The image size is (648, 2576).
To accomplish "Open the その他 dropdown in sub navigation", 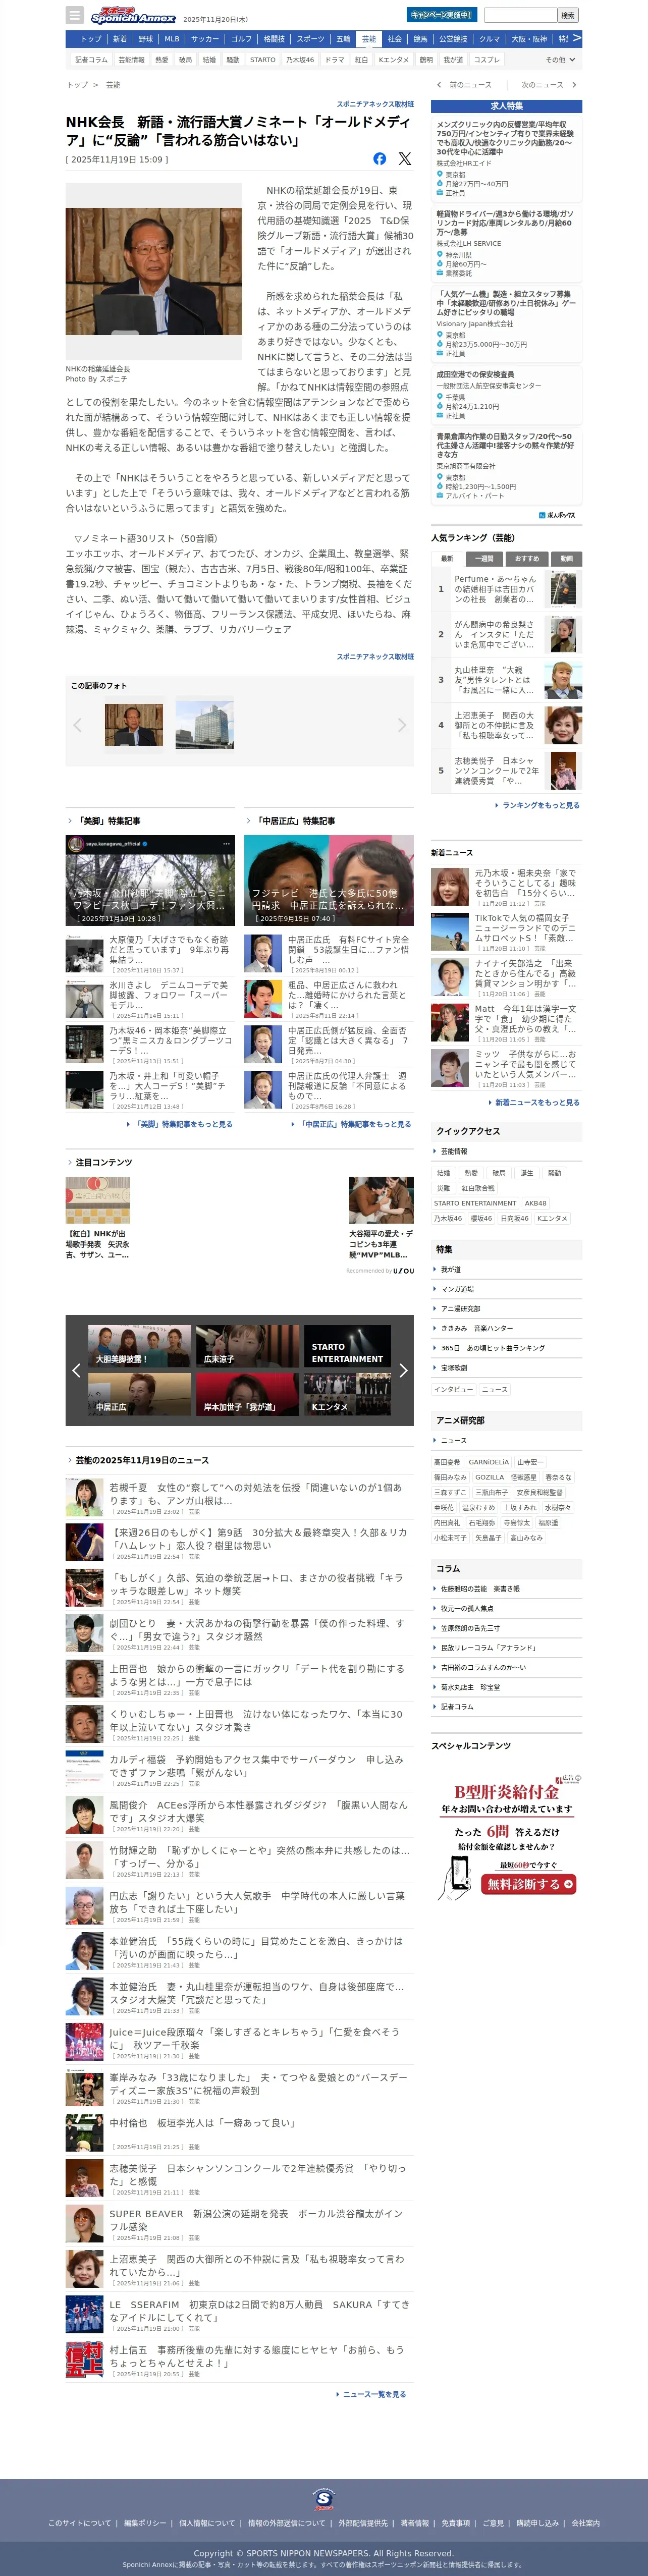I will click(559, 60).
